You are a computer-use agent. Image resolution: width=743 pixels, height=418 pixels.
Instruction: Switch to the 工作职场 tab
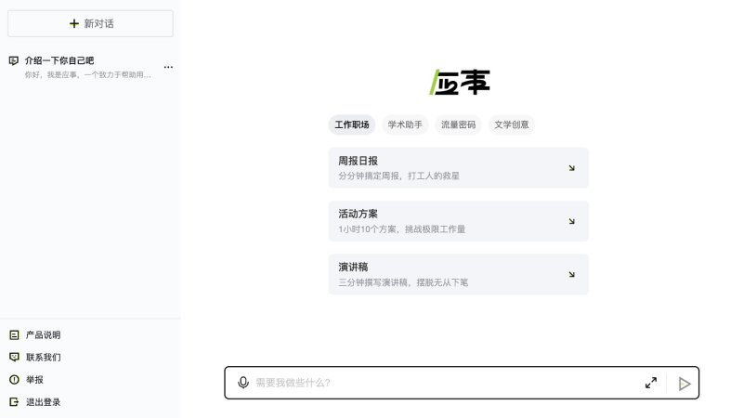pyautogui.click(x=352, y=124)
